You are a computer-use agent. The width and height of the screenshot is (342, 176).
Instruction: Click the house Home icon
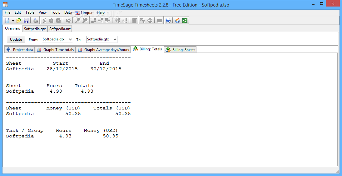coord(177,21)
